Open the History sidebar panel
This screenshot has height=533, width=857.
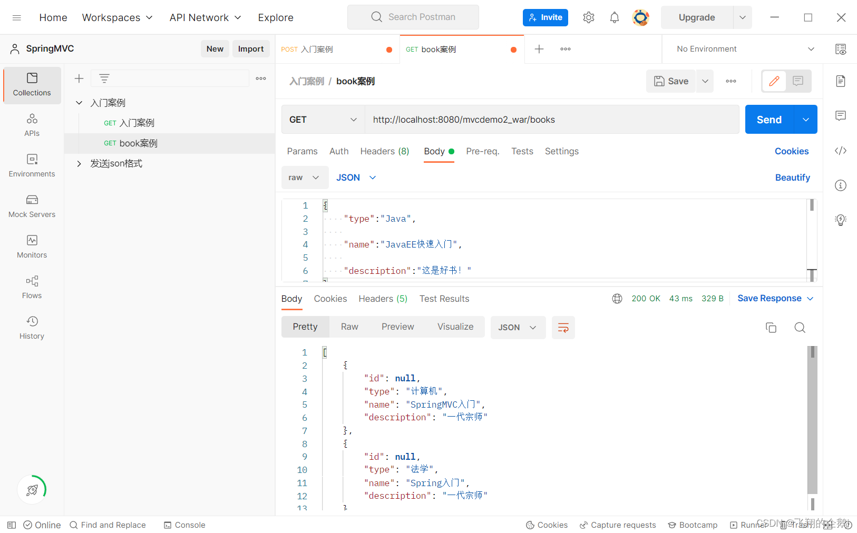[32, 328]
